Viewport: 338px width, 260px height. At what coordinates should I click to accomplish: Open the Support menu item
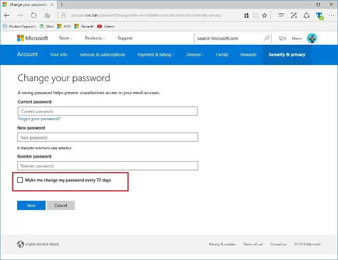click(125, 38)
